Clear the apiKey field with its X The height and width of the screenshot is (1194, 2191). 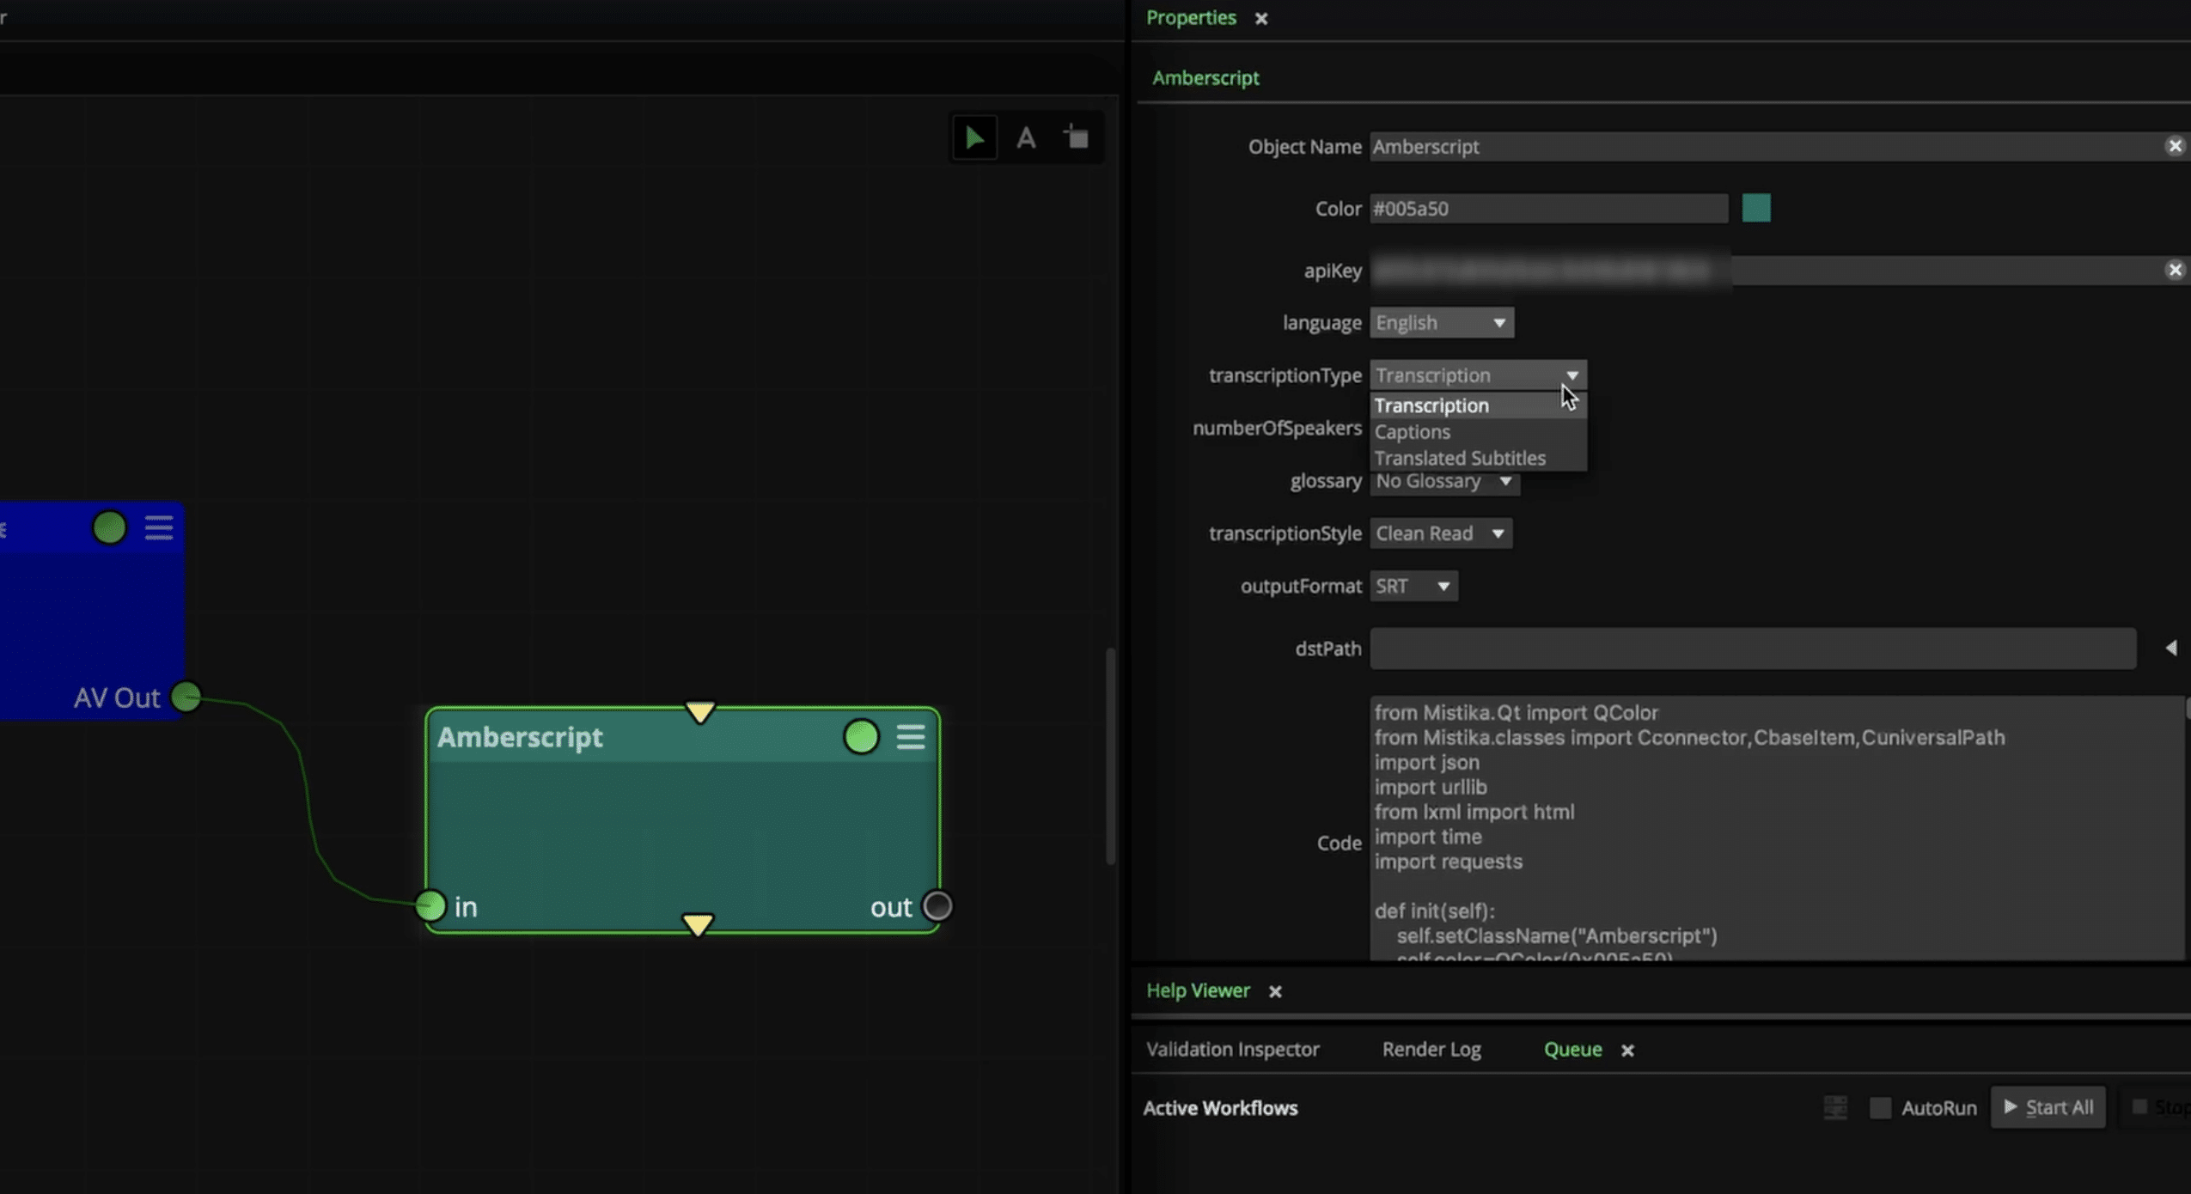click(x=2175, y=270)
